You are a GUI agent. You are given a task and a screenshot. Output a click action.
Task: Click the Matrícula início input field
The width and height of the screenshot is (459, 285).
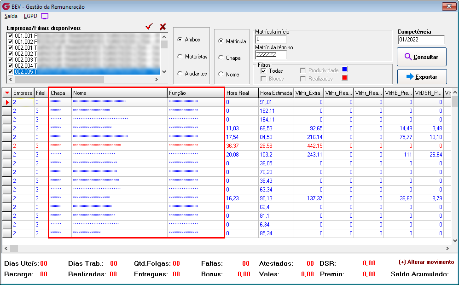pyautogui.click(x=271, y=39)
